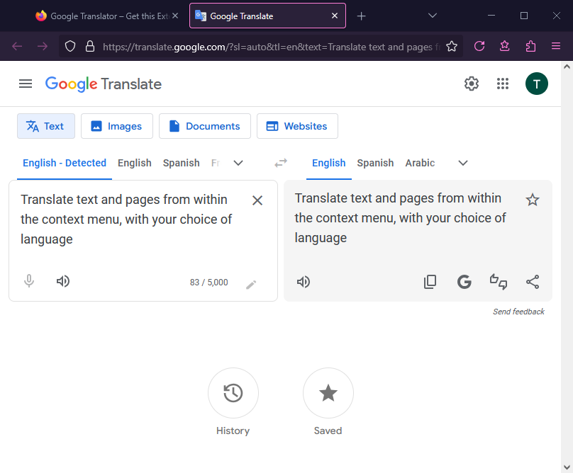
Task: Switch to Documents translation mode
Action: pos(204,126)
